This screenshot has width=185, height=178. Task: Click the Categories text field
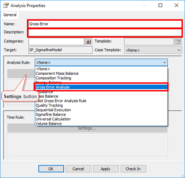tap(56, 42)
